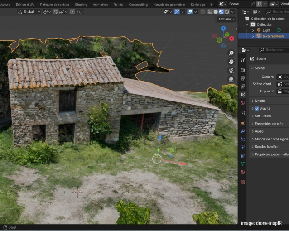Click the viewport zoom magnifier icon
The height and width of the screenshot is (231, 289).
coord(231,53)
